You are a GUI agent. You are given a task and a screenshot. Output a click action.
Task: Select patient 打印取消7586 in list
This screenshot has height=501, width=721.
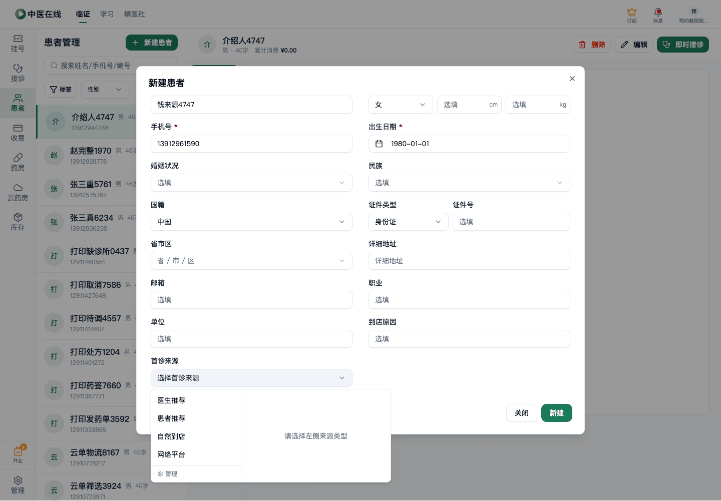point(87,289)
